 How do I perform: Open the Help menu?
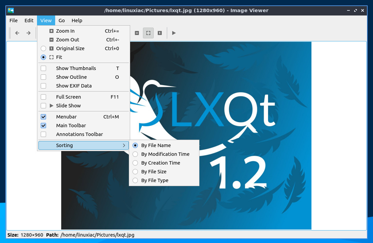tap(77, 21)
